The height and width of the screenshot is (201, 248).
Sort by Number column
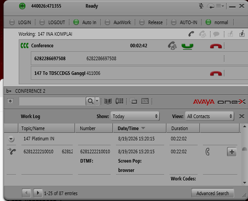(x=94, y=128)
